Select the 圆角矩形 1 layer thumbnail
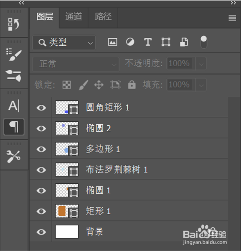The width and height of the screenshot is (241, 251). click(67, 108)
